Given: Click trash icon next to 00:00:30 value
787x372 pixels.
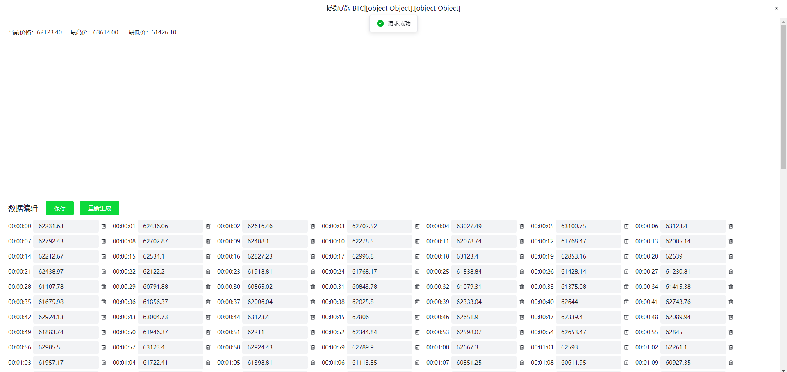Looking at the screenshot, I should [313, 287].
